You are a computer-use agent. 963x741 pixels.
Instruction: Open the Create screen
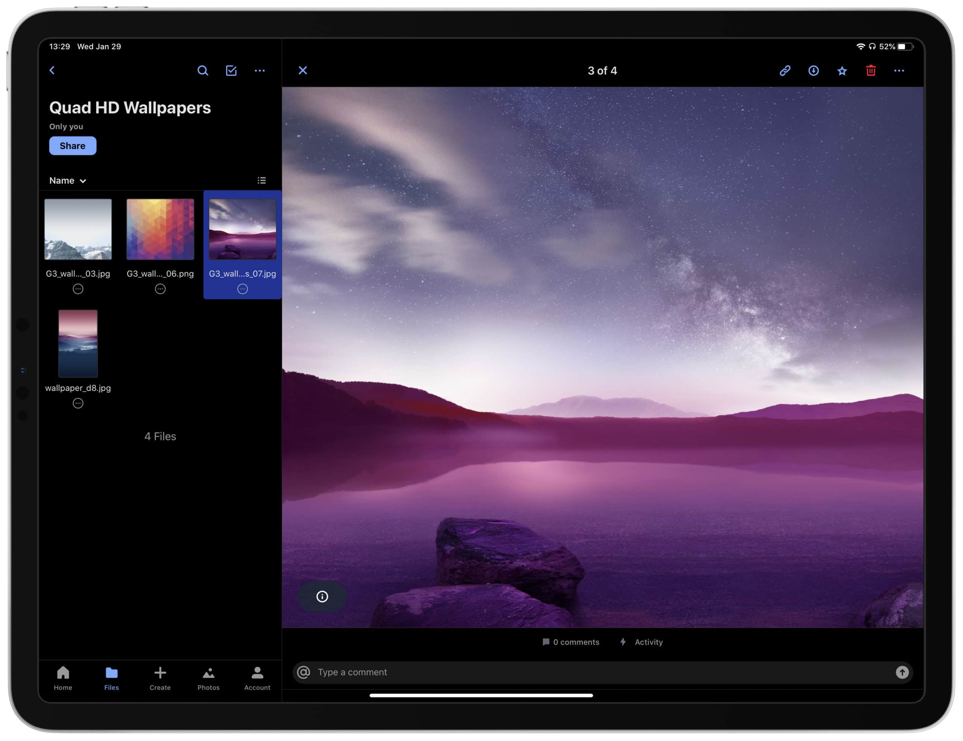(x=160, y=679)
